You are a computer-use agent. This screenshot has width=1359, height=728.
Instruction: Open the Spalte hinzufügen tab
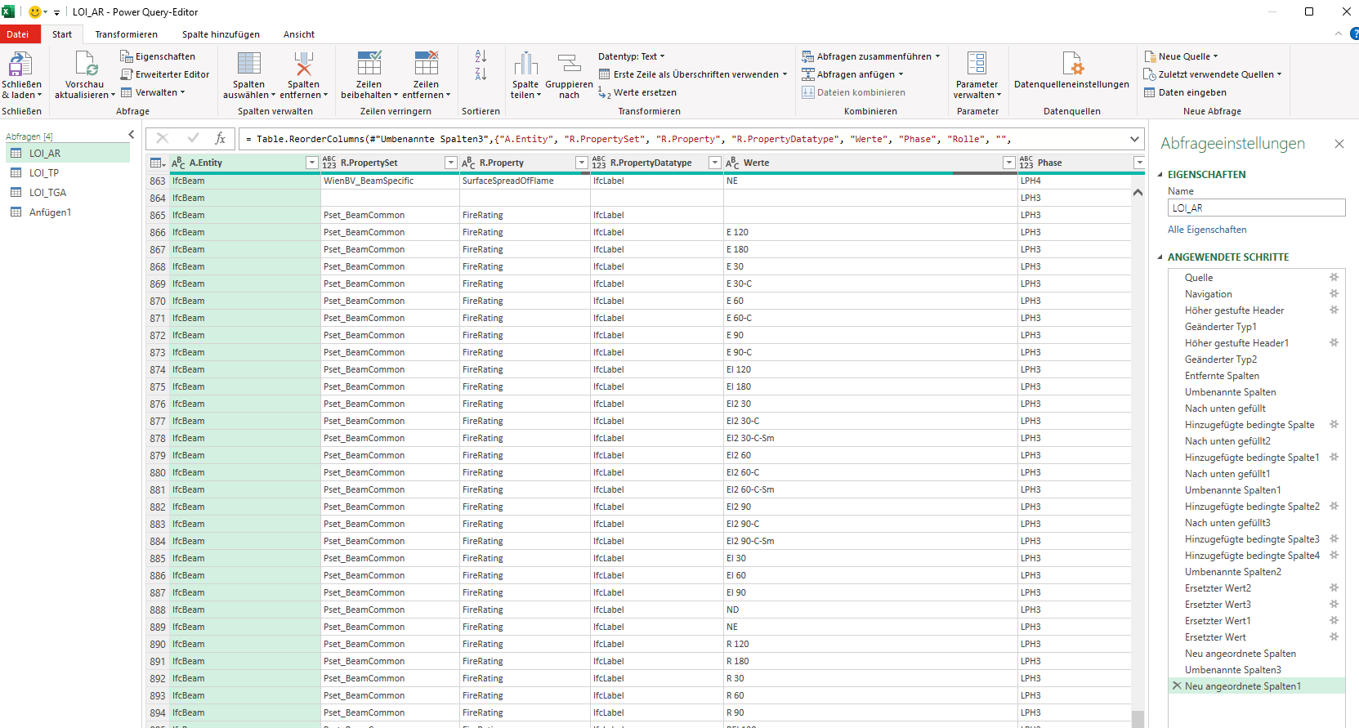(221, 34)
